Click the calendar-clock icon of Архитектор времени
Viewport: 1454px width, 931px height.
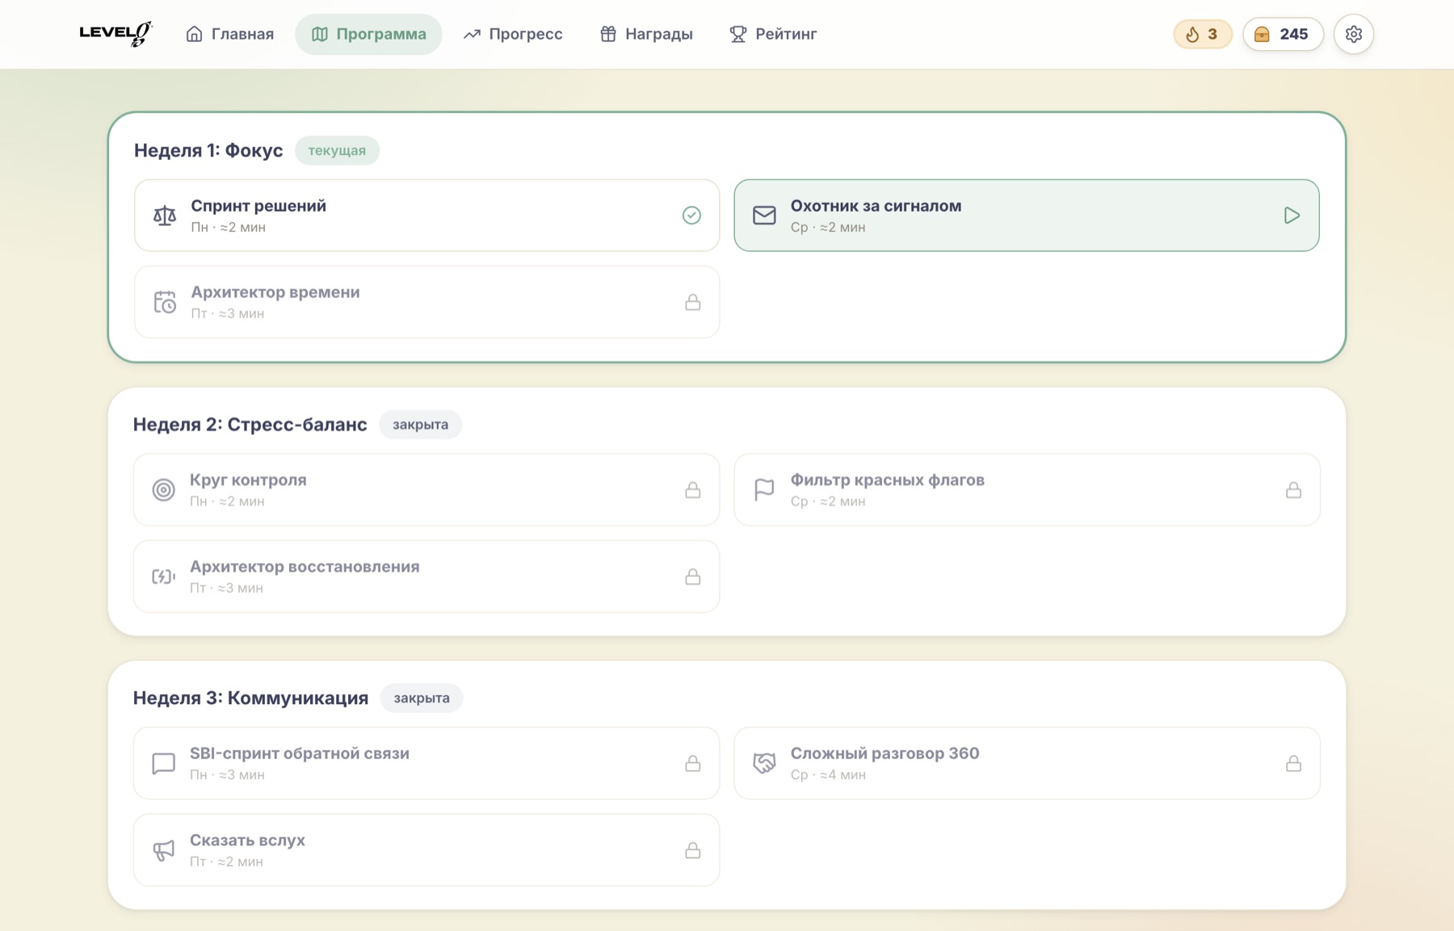coord(165,302)
